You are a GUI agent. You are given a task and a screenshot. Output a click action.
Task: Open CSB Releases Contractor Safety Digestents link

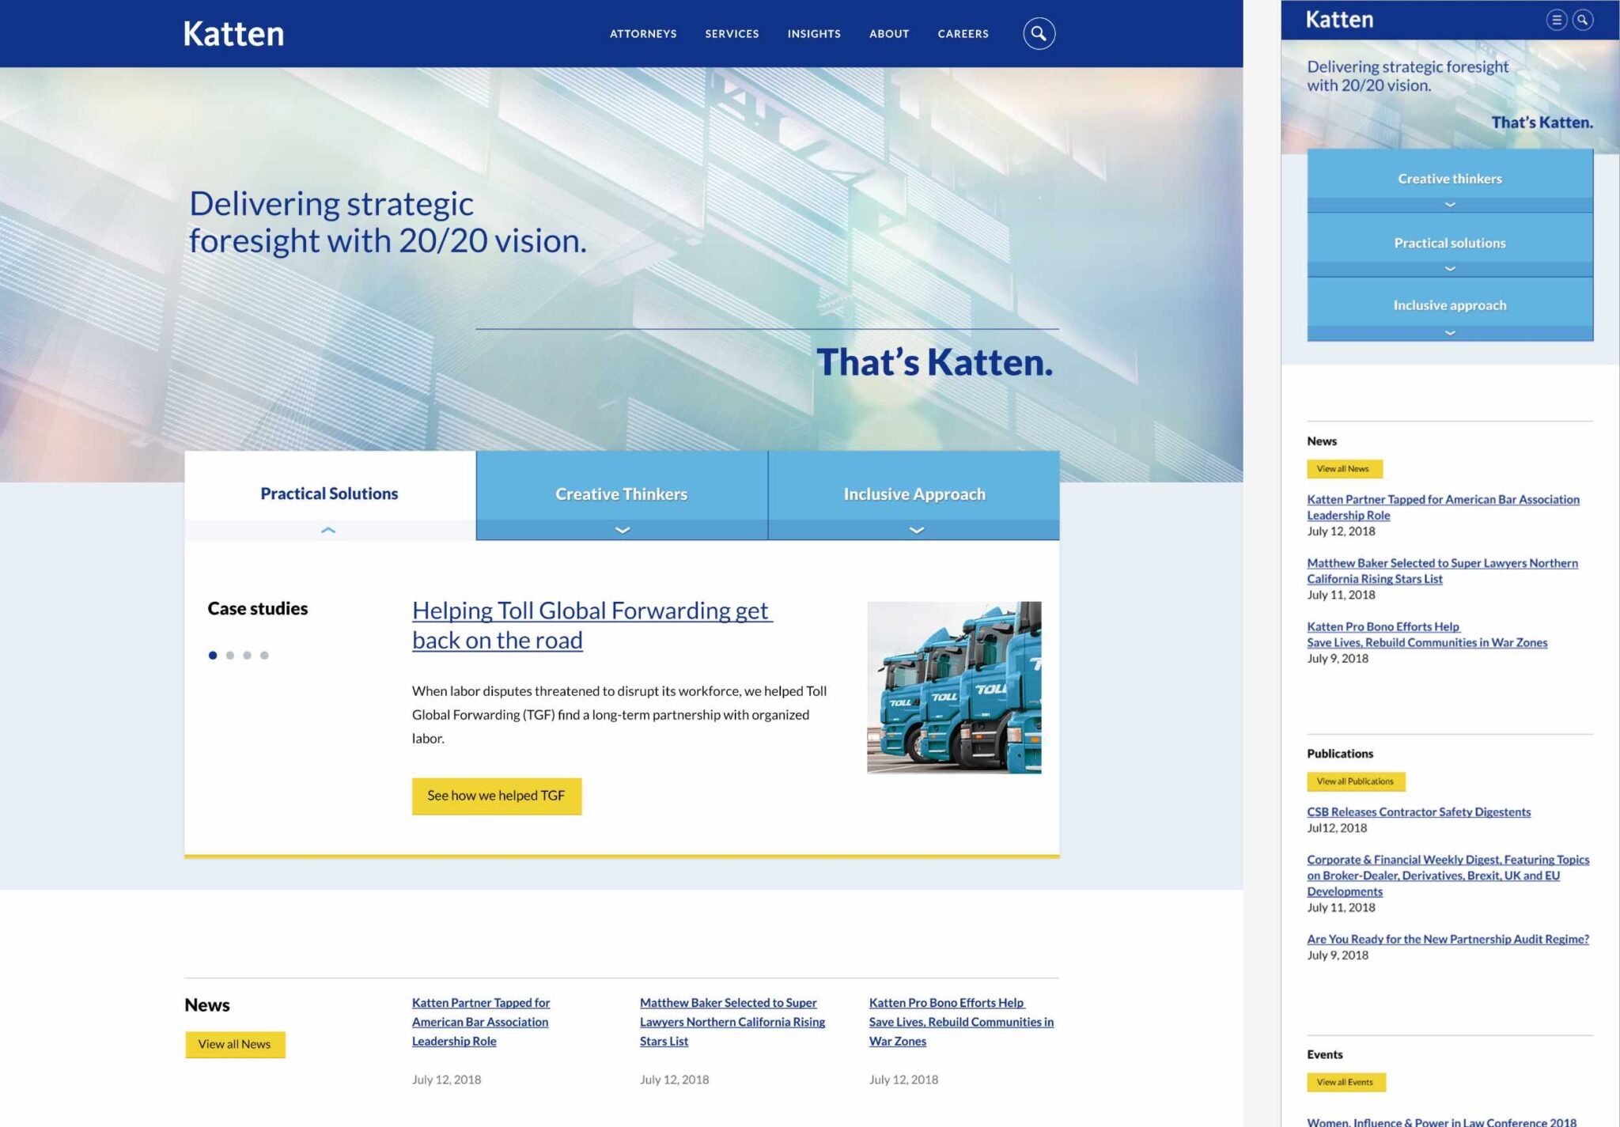(x=1418, y=812)
